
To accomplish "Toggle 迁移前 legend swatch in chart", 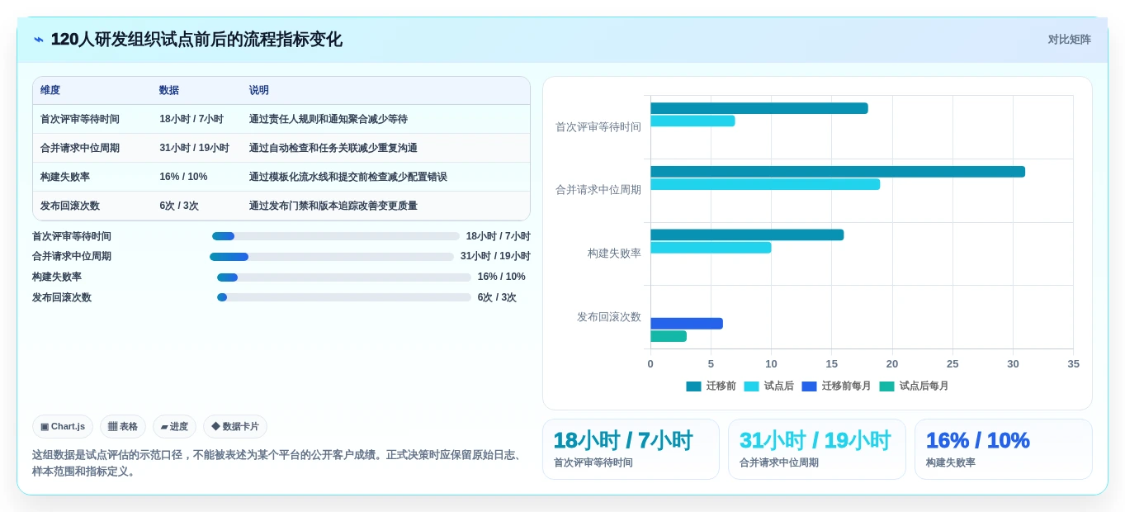I will (x=693, y=386).
